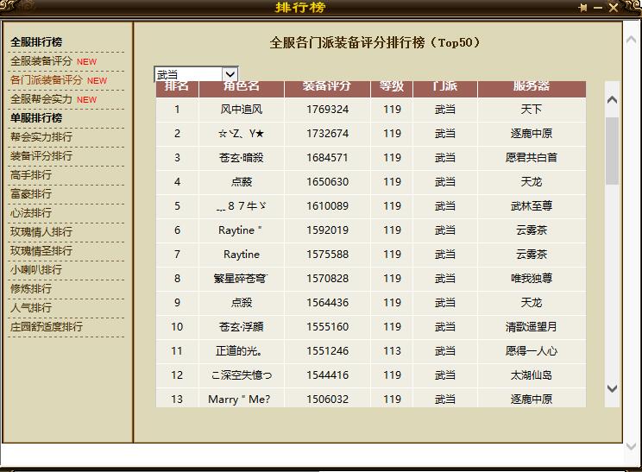Viewport: 642px width, 472px height.
Task: Click the Top50 ranking page title
Action: 375,42
